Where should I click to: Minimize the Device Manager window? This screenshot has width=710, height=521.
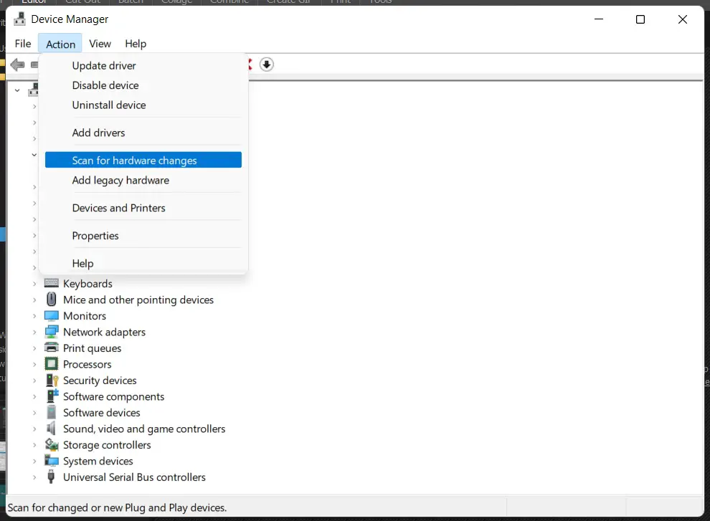(x=599, y=19)
